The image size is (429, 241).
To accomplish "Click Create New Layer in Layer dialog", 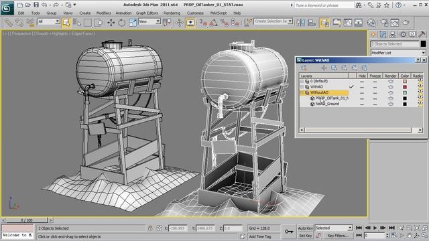I will tap(304, 68).
